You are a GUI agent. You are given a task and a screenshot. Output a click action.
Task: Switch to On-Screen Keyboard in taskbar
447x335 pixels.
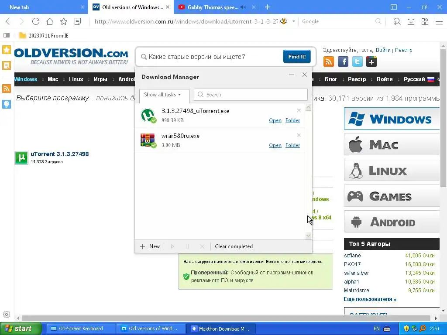80,328
